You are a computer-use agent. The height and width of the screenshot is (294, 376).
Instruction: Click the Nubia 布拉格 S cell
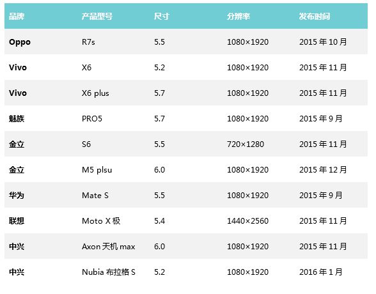pyautogui.click(x=109, y=272)
